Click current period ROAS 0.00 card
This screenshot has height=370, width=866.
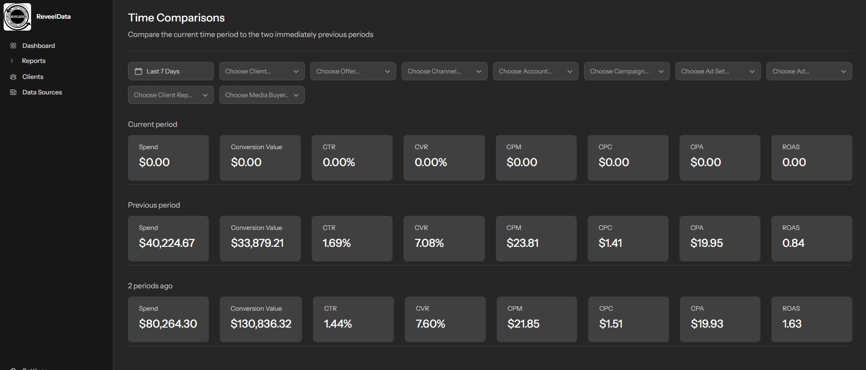click(812, 158)
